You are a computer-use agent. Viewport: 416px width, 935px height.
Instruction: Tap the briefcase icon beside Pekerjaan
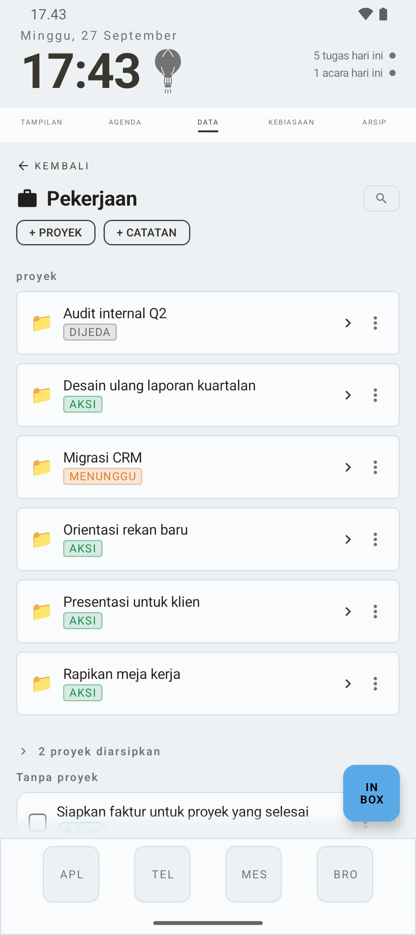27,199
